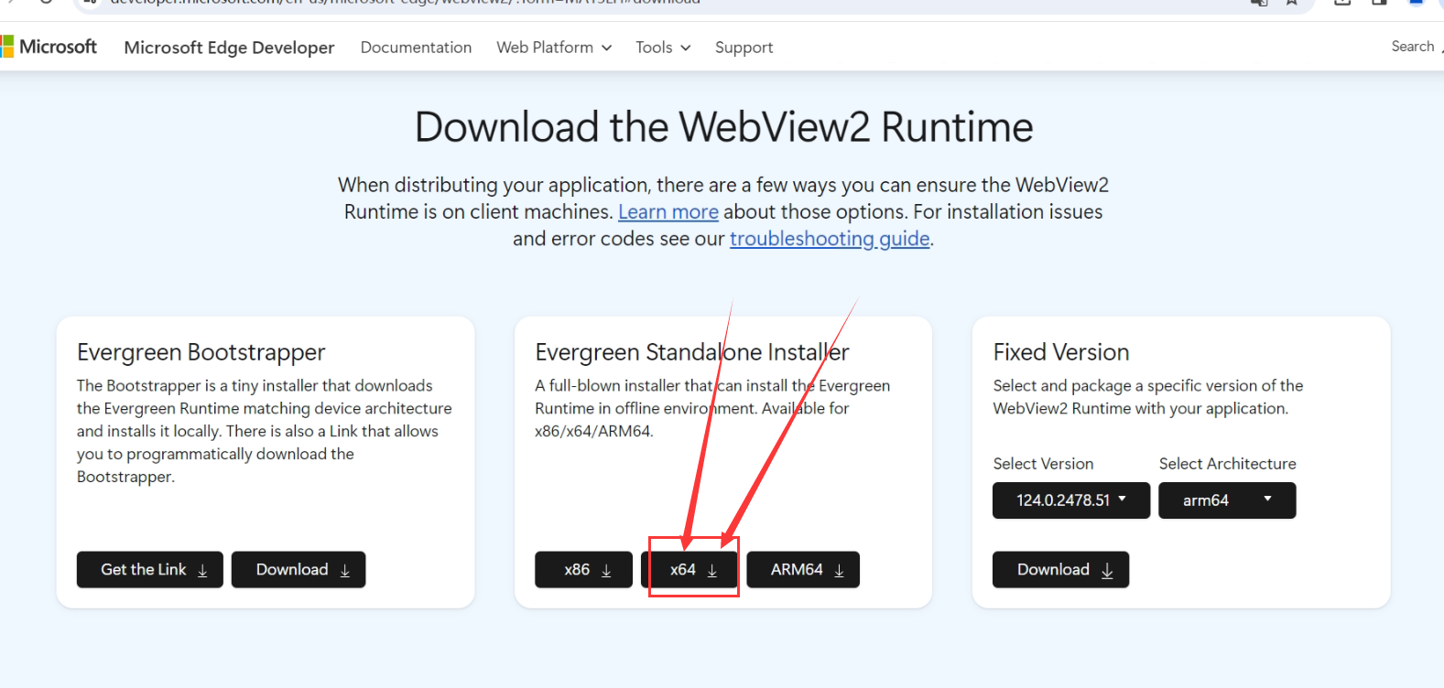
Task: Open the 124.0.2478.51 version dropdown
Action: tap(1071, 500)
